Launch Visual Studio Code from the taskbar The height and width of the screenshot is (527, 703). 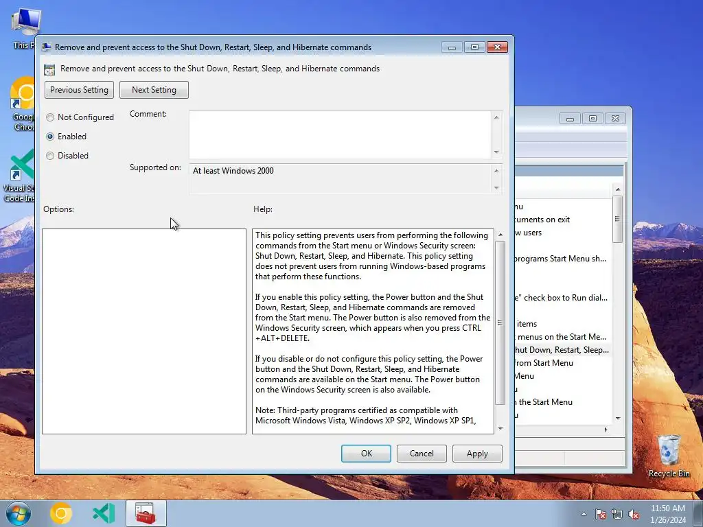(x=104, y=513)
